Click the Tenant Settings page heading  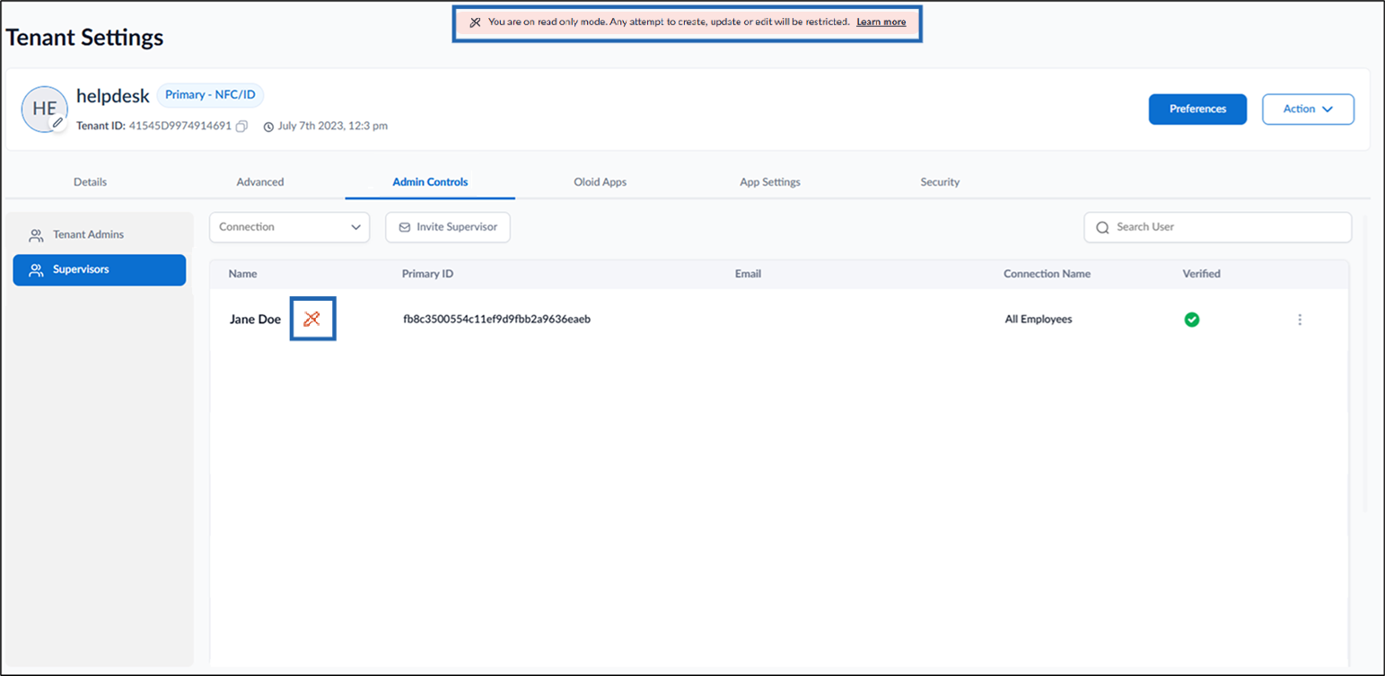(x=85, y=37)
